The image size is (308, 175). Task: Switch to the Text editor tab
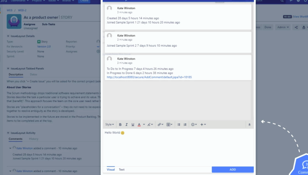121,169
